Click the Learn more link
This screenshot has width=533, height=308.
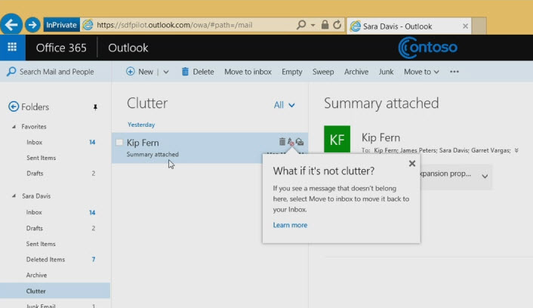[290, 225]
